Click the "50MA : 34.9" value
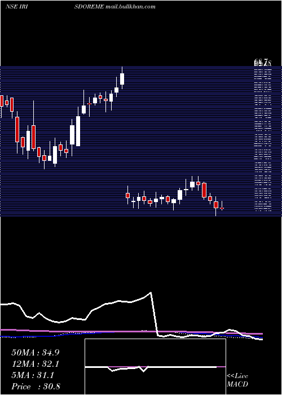Viewport: 282px width, 395px height. (x=36, y=353)
